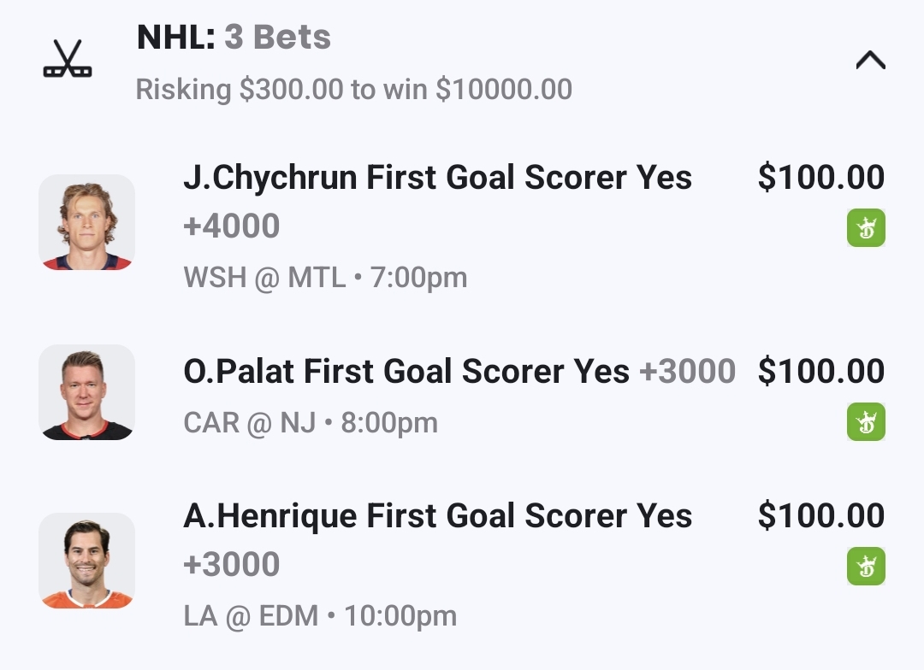Viewport: 924px width, 670px height.
Task: Open the J.Chychrun First Goal Scorer bet
Action: pos(437,178)
